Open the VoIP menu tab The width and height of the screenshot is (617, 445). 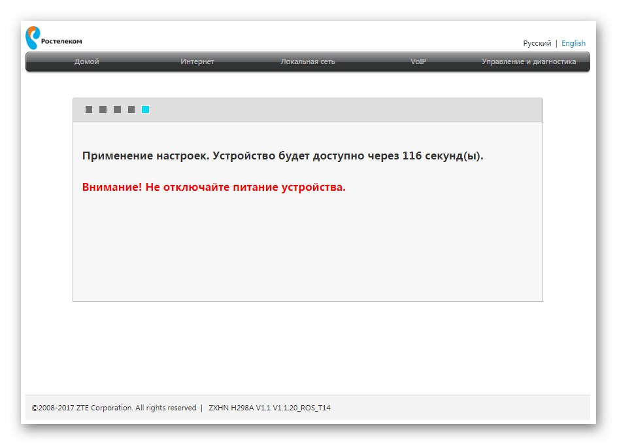[x=418, y=62]
